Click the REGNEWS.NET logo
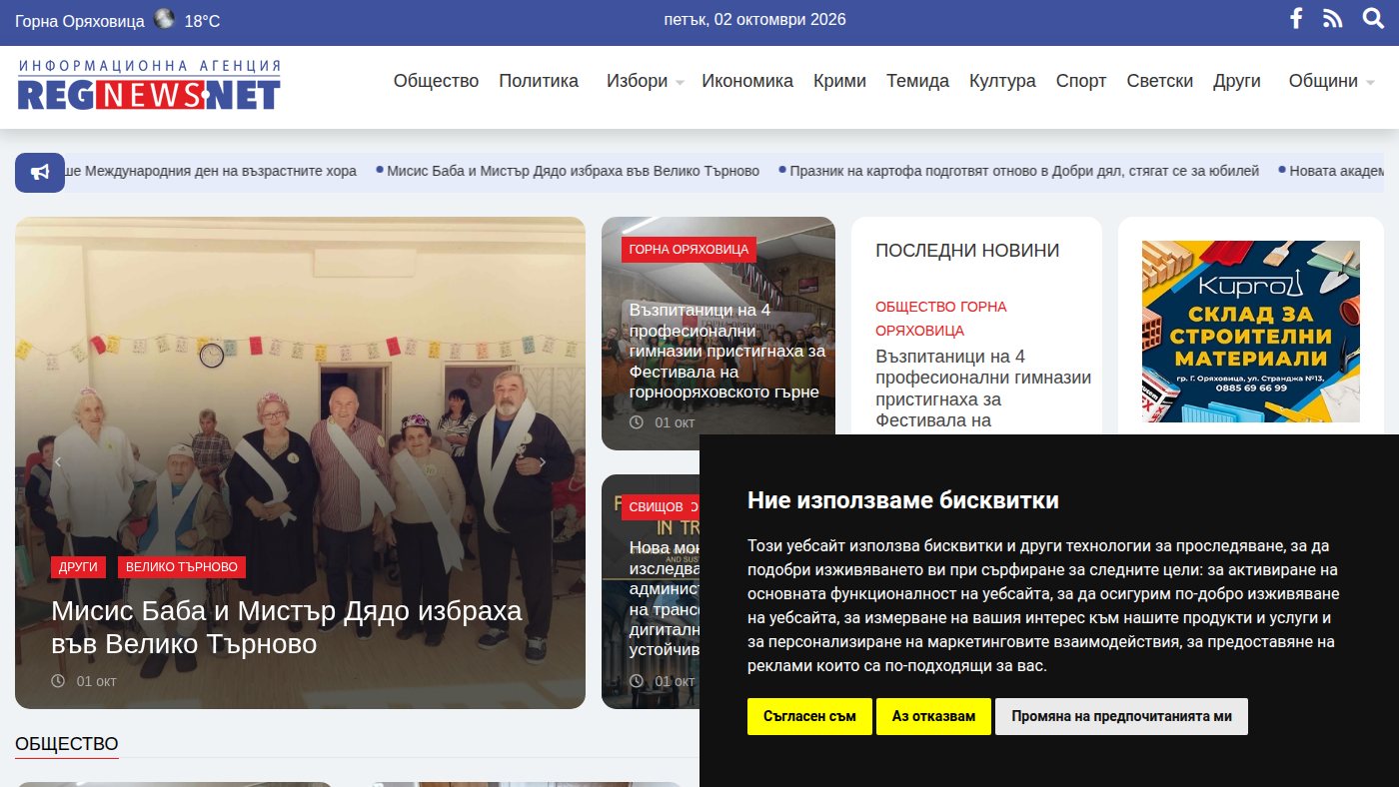Image resolution: width=1399 pixels, height=787 pixels. 149,86
